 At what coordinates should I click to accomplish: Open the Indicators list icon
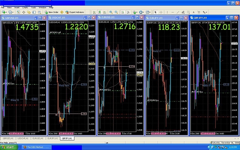pyautogui.click(x=134, y=12)
